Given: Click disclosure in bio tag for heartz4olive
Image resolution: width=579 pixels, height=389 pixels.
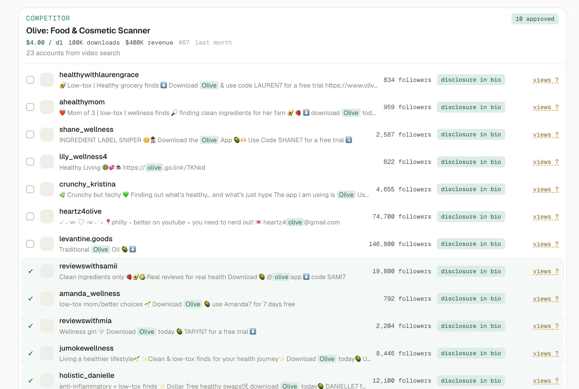Looking at the screenshot, I should pos(471,216).
